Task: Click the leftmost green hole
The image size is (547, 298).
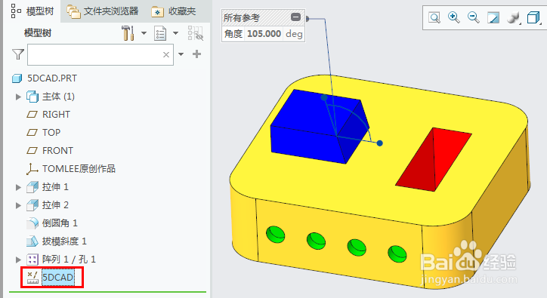Action: 275,235
